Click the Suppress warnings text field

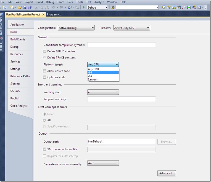[x=122, y=99]
